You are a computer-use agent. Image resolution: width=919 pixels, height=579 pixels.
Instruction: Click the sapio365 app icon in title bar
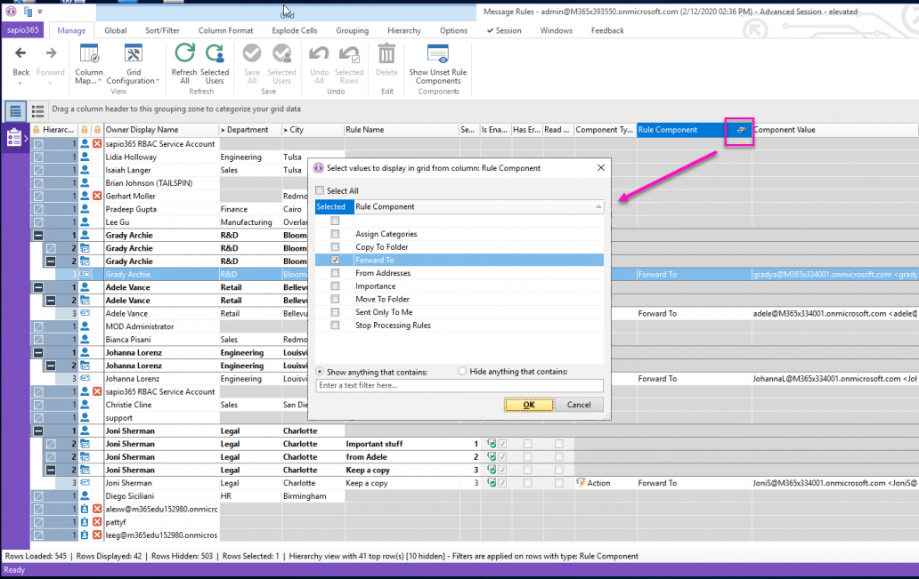pyautogui.click(x=12, y=12)
